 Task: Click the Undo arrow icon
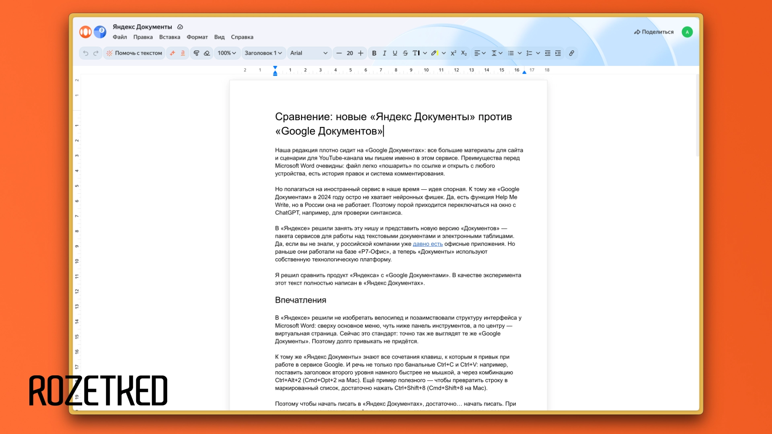86,53
